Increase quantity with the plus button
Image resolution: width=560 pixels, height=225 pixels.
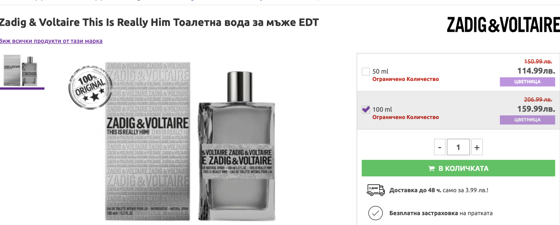[x=477, y=147]
